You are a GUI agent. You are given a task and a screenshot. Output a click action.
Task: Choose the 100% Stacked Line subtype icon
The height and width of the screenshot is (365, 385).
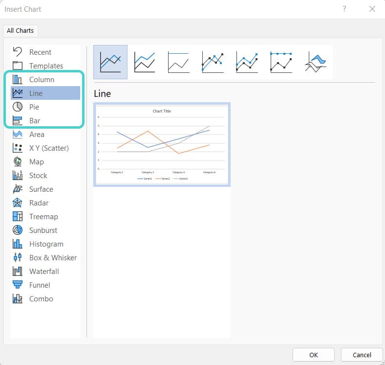(x=178, y=62)
